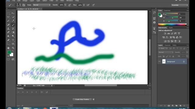195x109 pixels.
Task: Select the Rectangle shape tool
Action: coord(13,44)
